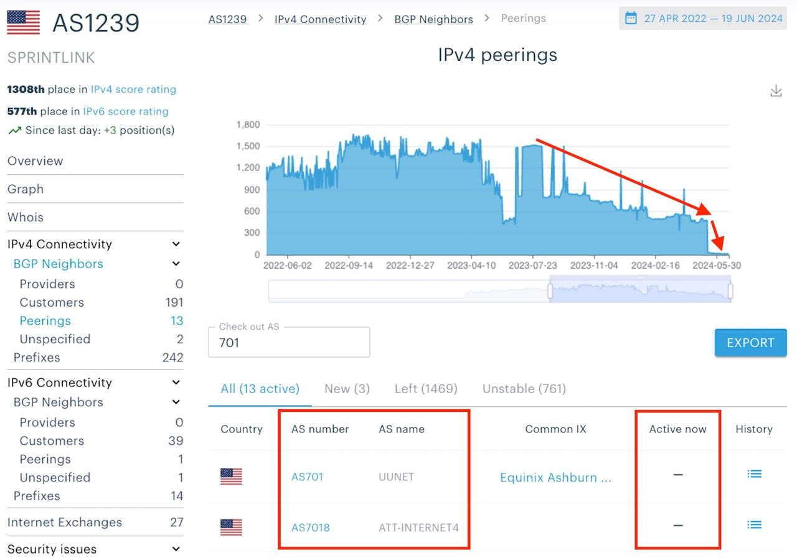Screen dimensions: 797x558
Task: Click the United States flag beside AS7018
Action: click(231, 528)
